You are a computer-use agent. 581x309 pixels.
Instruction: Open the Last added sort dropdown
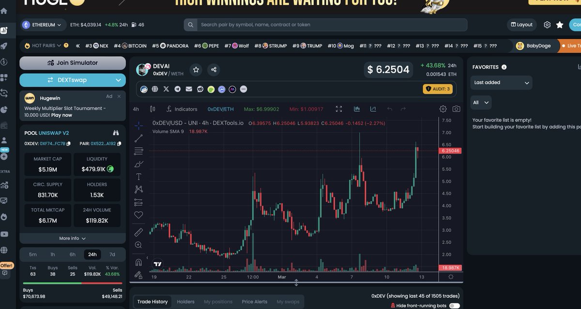[x=501, y=82]
